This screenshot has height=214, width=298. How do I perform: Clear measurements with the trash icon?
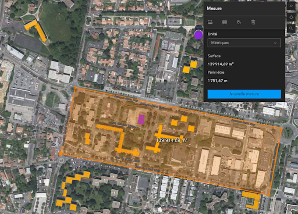coord(253,22)
